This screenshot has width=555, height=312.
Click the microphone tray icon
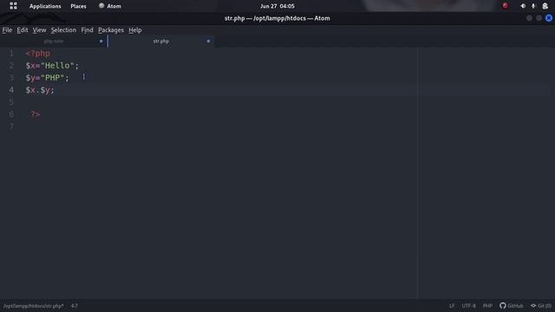pyautogui.click(x=533, y=6)
